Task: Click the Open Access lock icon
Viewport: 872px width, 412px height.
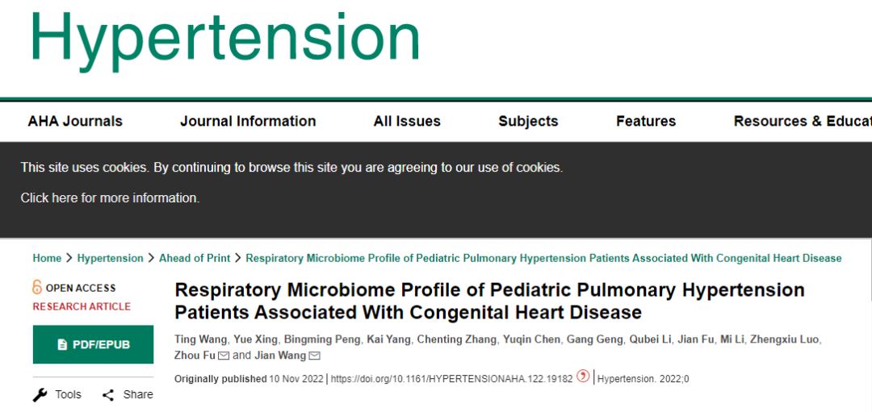Action: pos(37,287)
